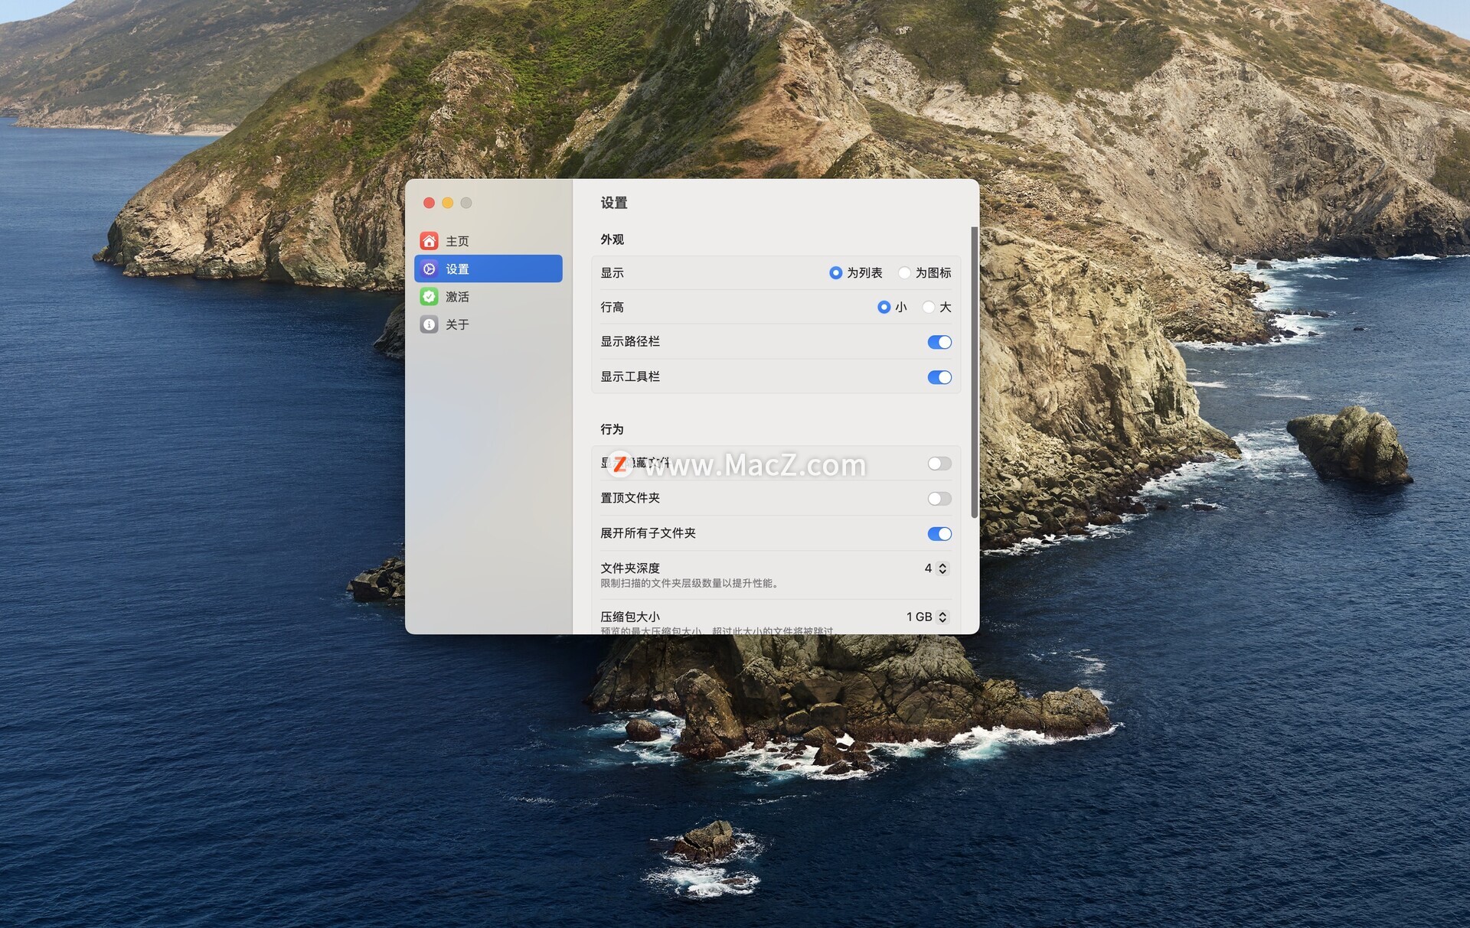Click the 限制扫描的文件夹层级数量 description text
The image size is (1470, 928).
pos(691,584)
